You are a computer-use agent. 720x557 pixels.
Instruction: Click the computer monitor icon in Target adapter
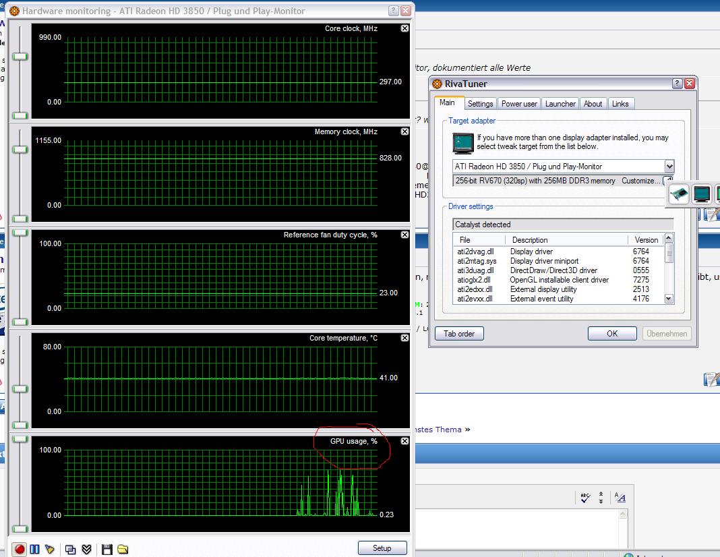tap(463, 143)
